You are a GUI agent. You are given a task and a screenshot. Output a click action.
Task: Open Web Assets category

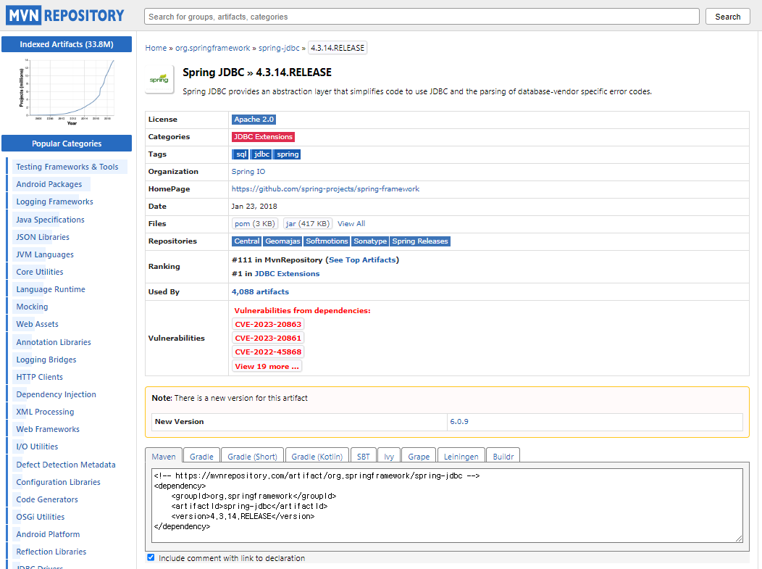(x=37, y=325)
